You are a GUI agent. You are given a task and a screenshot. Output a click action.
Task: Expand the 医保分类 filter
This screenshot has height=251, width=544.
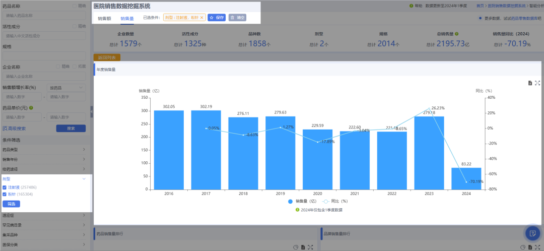pyautogui.click(x=44, y=244)
